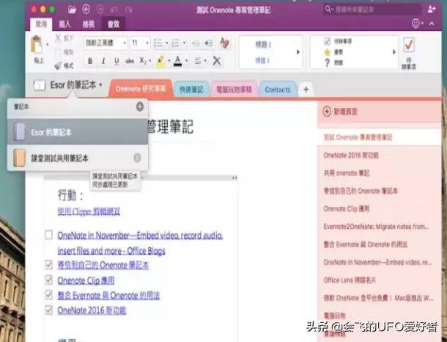Expand the heading styles gallery arrow
This screenshot has height=342, width=447.
click(x=298, y=52)
